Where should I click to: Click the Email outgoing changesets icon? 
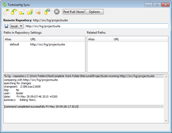tap(38, 12)
